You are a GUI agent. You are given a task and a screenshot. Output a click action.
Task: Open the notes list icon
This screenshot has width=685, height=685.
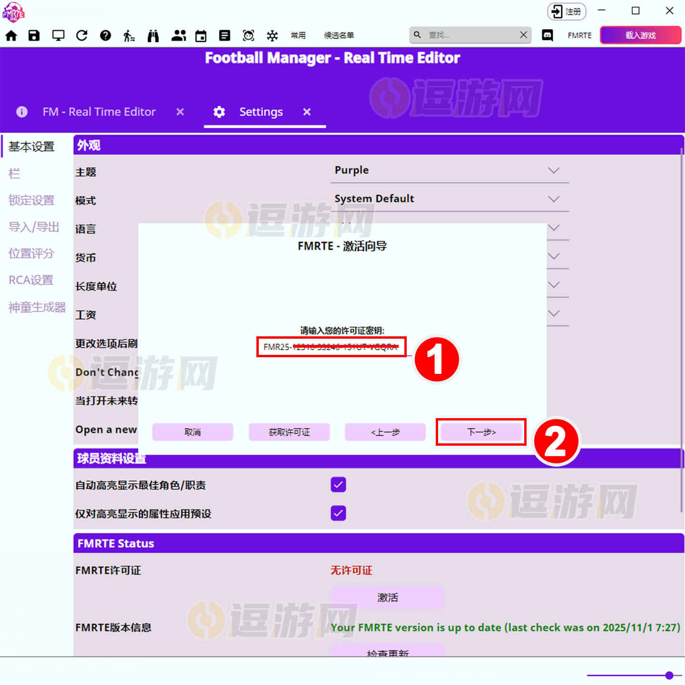coord(225,35)
